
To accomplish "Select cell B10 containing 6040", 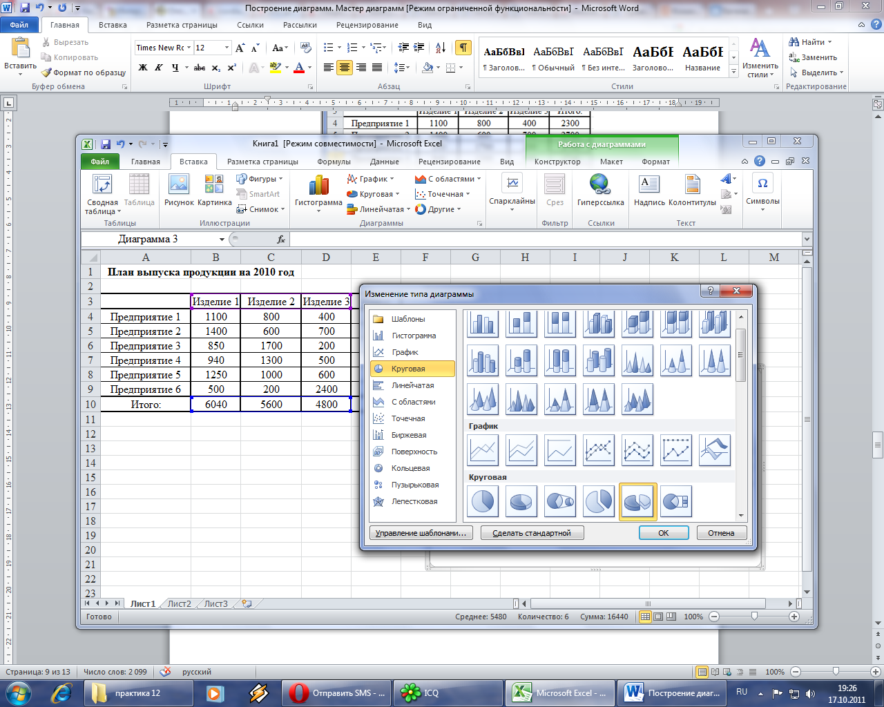I will click(215, 405).
